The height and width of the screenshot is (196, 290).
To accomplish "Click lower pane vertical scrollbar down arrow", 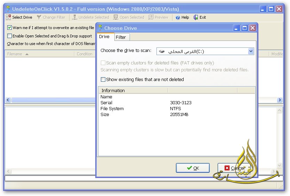I will (279, 165).
